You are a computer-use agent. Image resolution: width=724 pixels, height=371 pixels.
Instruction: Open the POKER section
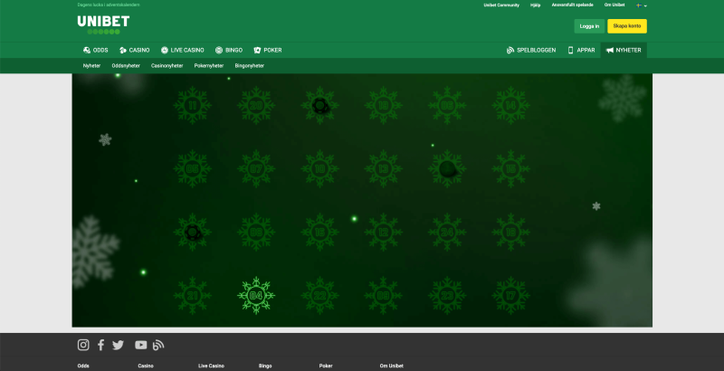[268, 50]
